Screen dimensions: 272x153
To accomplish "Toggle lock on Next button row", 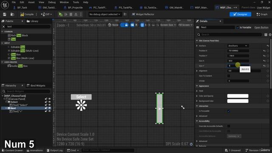I will point(46,108).
